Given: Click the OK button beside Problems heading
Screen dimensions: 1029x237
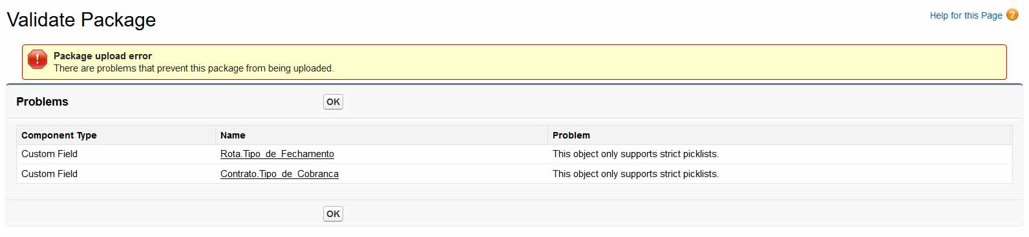Looking at the screenshot, I should [333, 102].
